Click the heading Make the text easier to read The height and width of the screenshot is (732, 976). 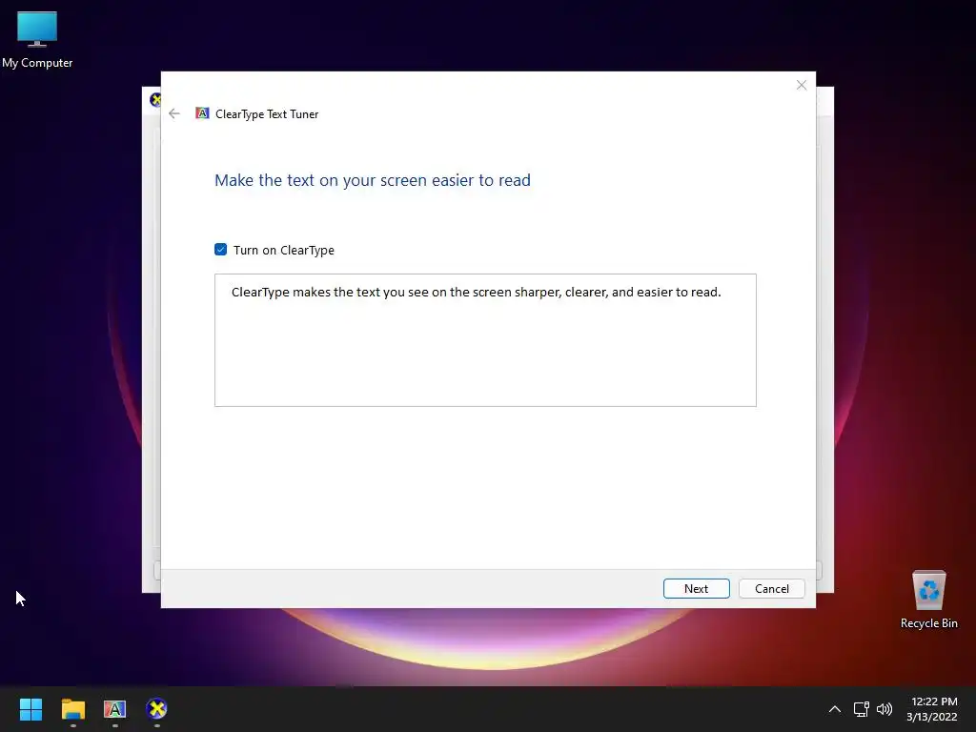click(x=373, y=180)
